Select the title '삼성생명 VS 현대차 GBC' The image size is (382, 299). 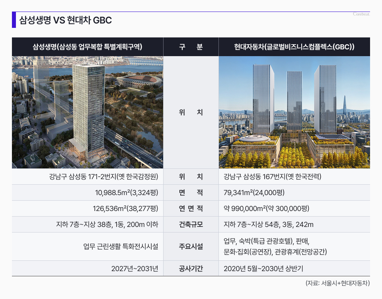tap(66, 20)
